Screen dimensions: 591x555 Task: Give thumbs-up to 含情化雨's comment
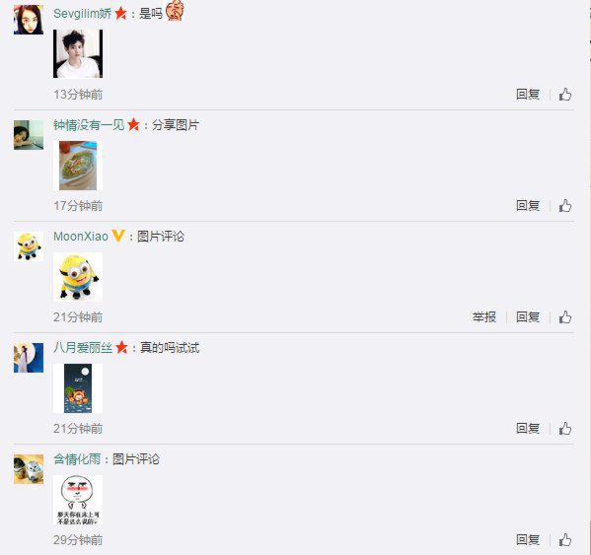pos(565,540)
